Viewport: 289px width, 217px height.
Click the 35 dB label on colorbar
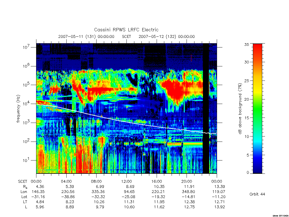click(x=247, y=44)
